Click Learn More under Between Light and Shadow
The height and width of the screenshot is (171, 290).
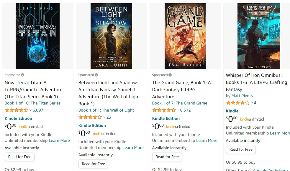click(133, 147)
